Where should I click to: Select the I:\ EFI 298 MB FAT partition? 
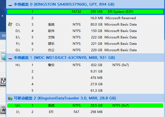[x=85, y=112]
